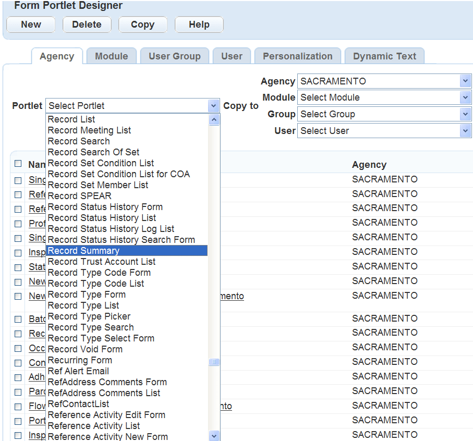Switch to the Module tab
Screen dimensions: 473x441
(111, 56)
